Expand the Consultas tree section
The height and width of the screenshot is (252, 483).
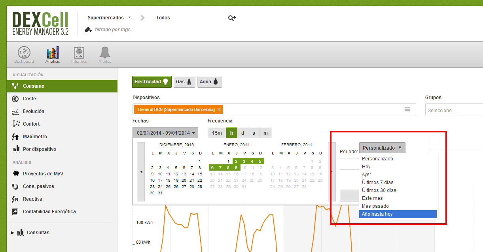tap(12, 233)
